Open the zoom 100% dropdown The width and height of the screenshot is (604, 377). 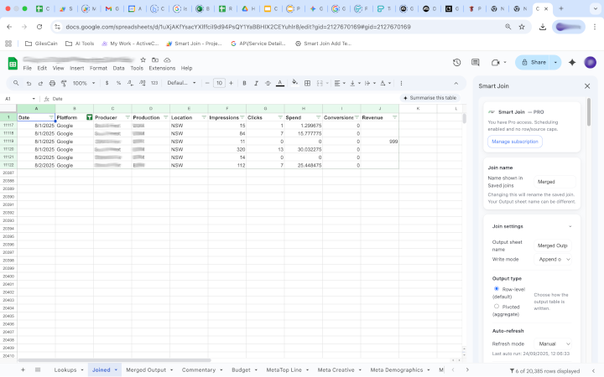coord(84,83)
